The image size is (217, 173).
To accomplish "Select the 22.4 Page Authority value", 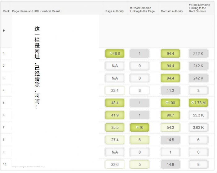I will point(115,91).
